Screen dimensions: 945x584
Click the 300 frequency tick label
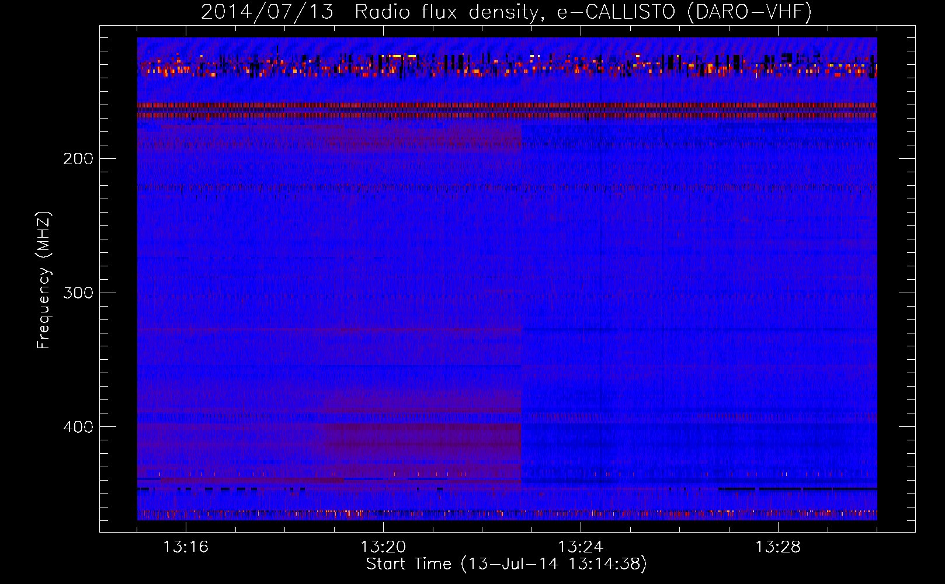pos(78,293)
